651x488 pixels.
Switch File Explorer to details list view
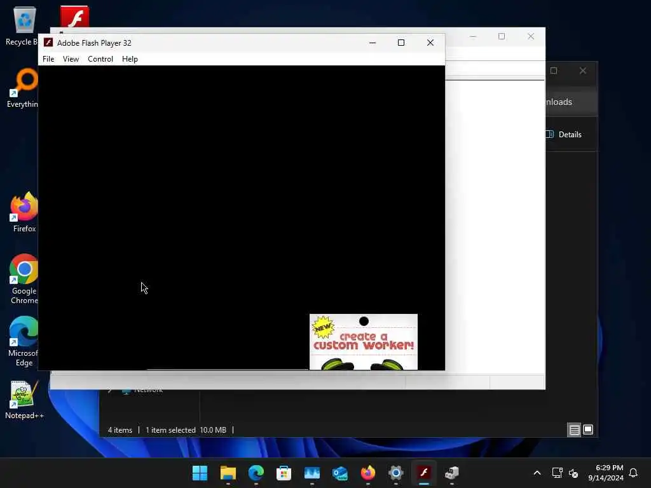click(x=574, y=430)
